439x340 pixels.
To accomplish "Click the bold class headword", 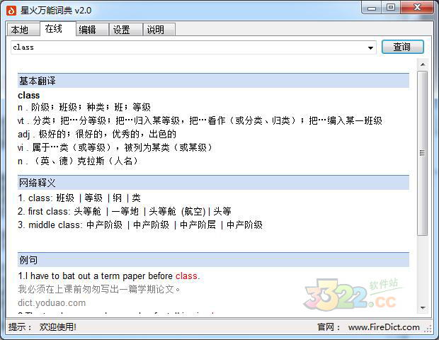I will pyautogui.click(x=28, y=96).
